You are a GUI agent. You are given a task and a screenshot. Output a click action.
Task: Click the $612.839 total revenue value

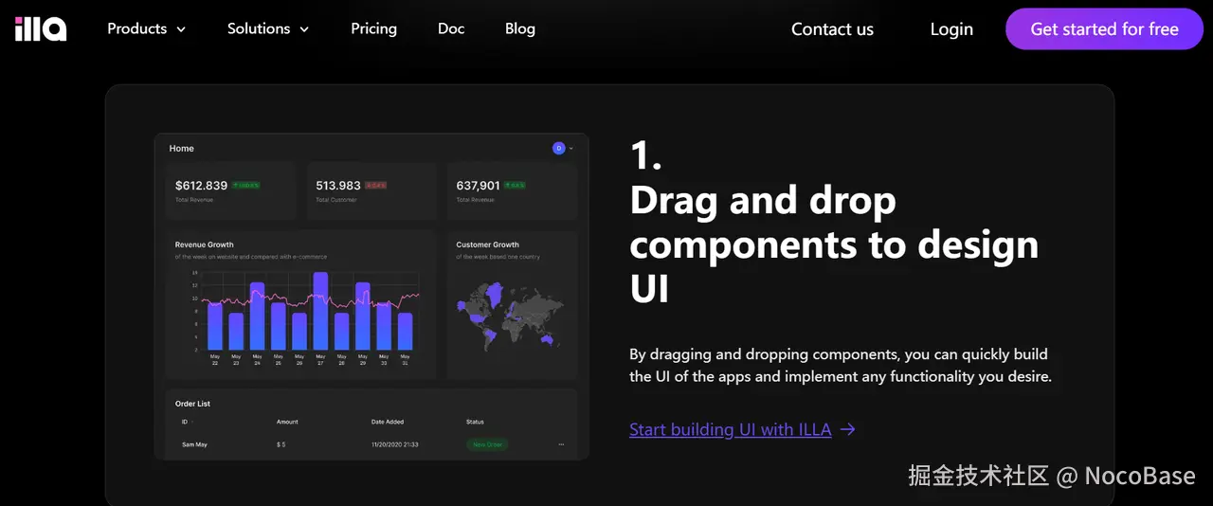[x=201, y=186]
